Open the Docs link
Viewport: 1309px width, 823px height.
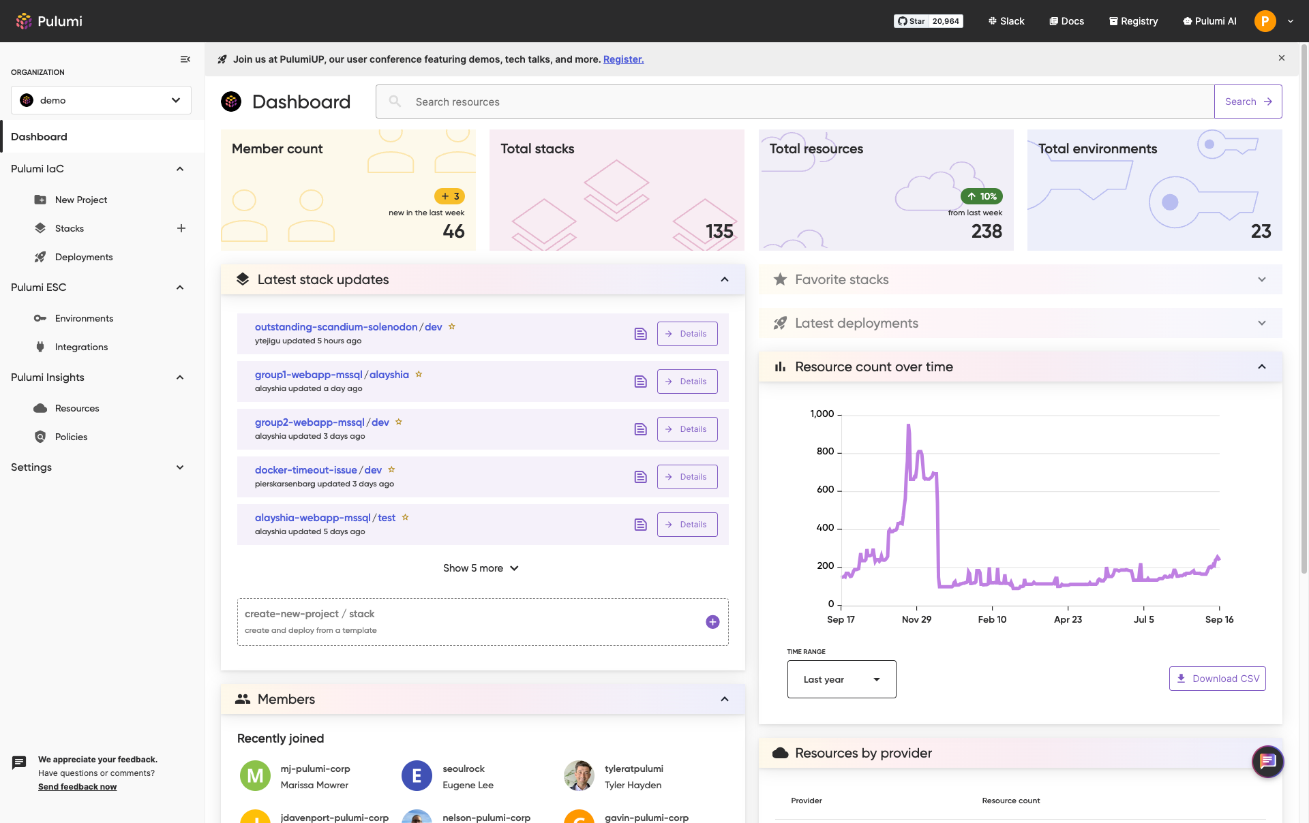1066,21
